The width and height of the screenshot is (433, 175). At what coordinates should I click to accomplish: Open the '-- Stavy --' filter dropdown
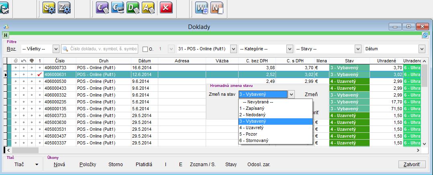point(358,49)
